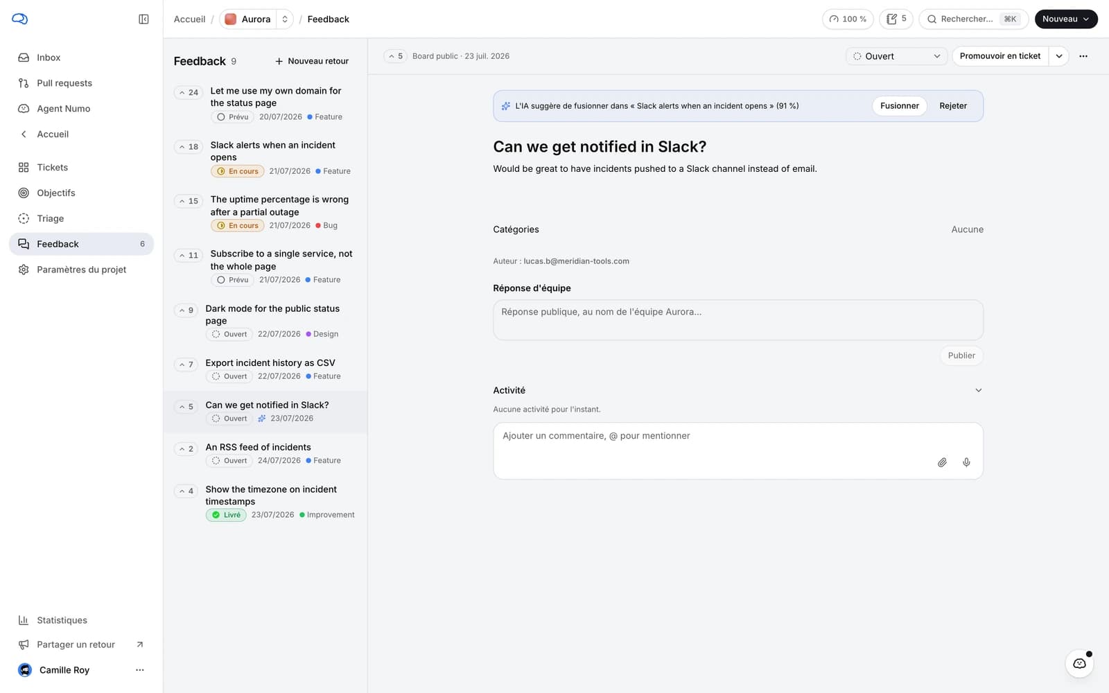Screen dimensions: 1109x693
Task: Open Paramètres du projet gear icon
Action: click(24, 270)
